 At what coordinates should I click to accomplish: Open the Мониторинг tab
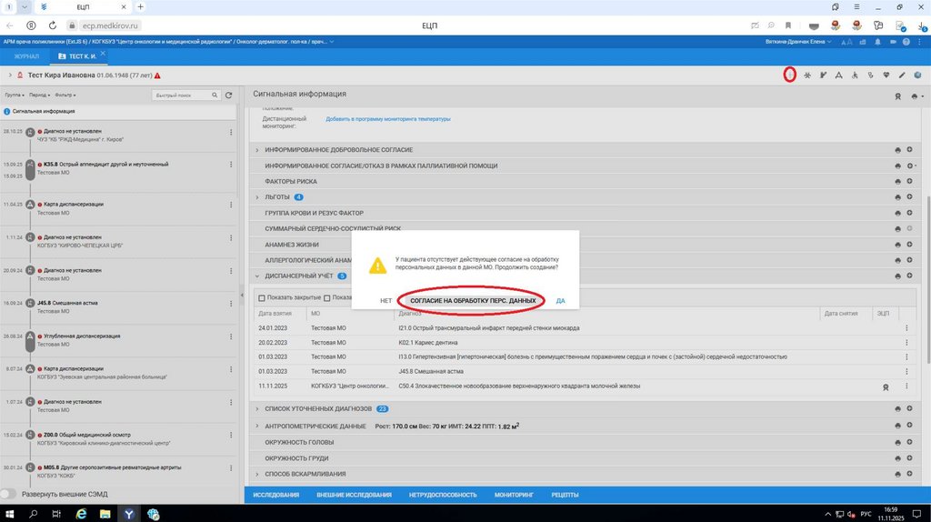tap(514, 495)
